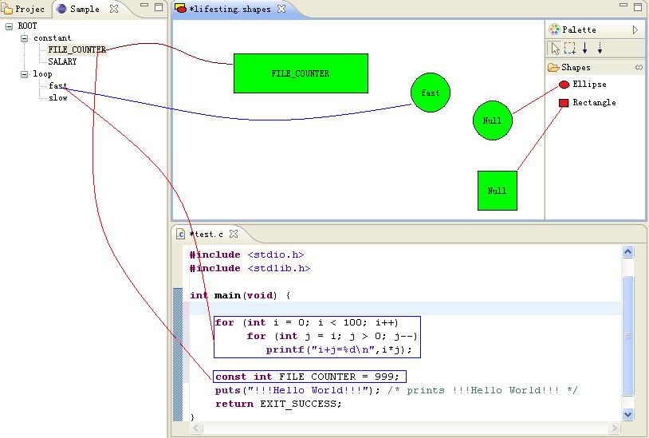Click the shapes file icon on lifesting tab

click(180, 8)
